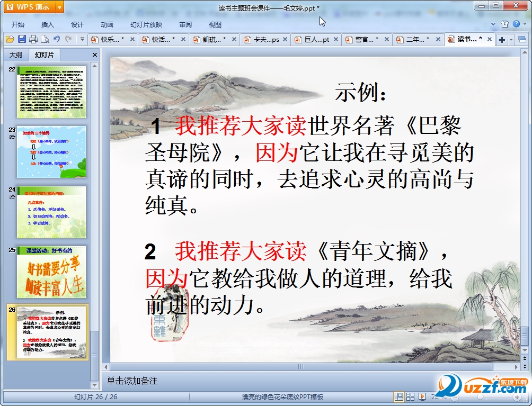Open the 设计 ribbon tab
Screen dimensions: 532x406
(77, 25)
